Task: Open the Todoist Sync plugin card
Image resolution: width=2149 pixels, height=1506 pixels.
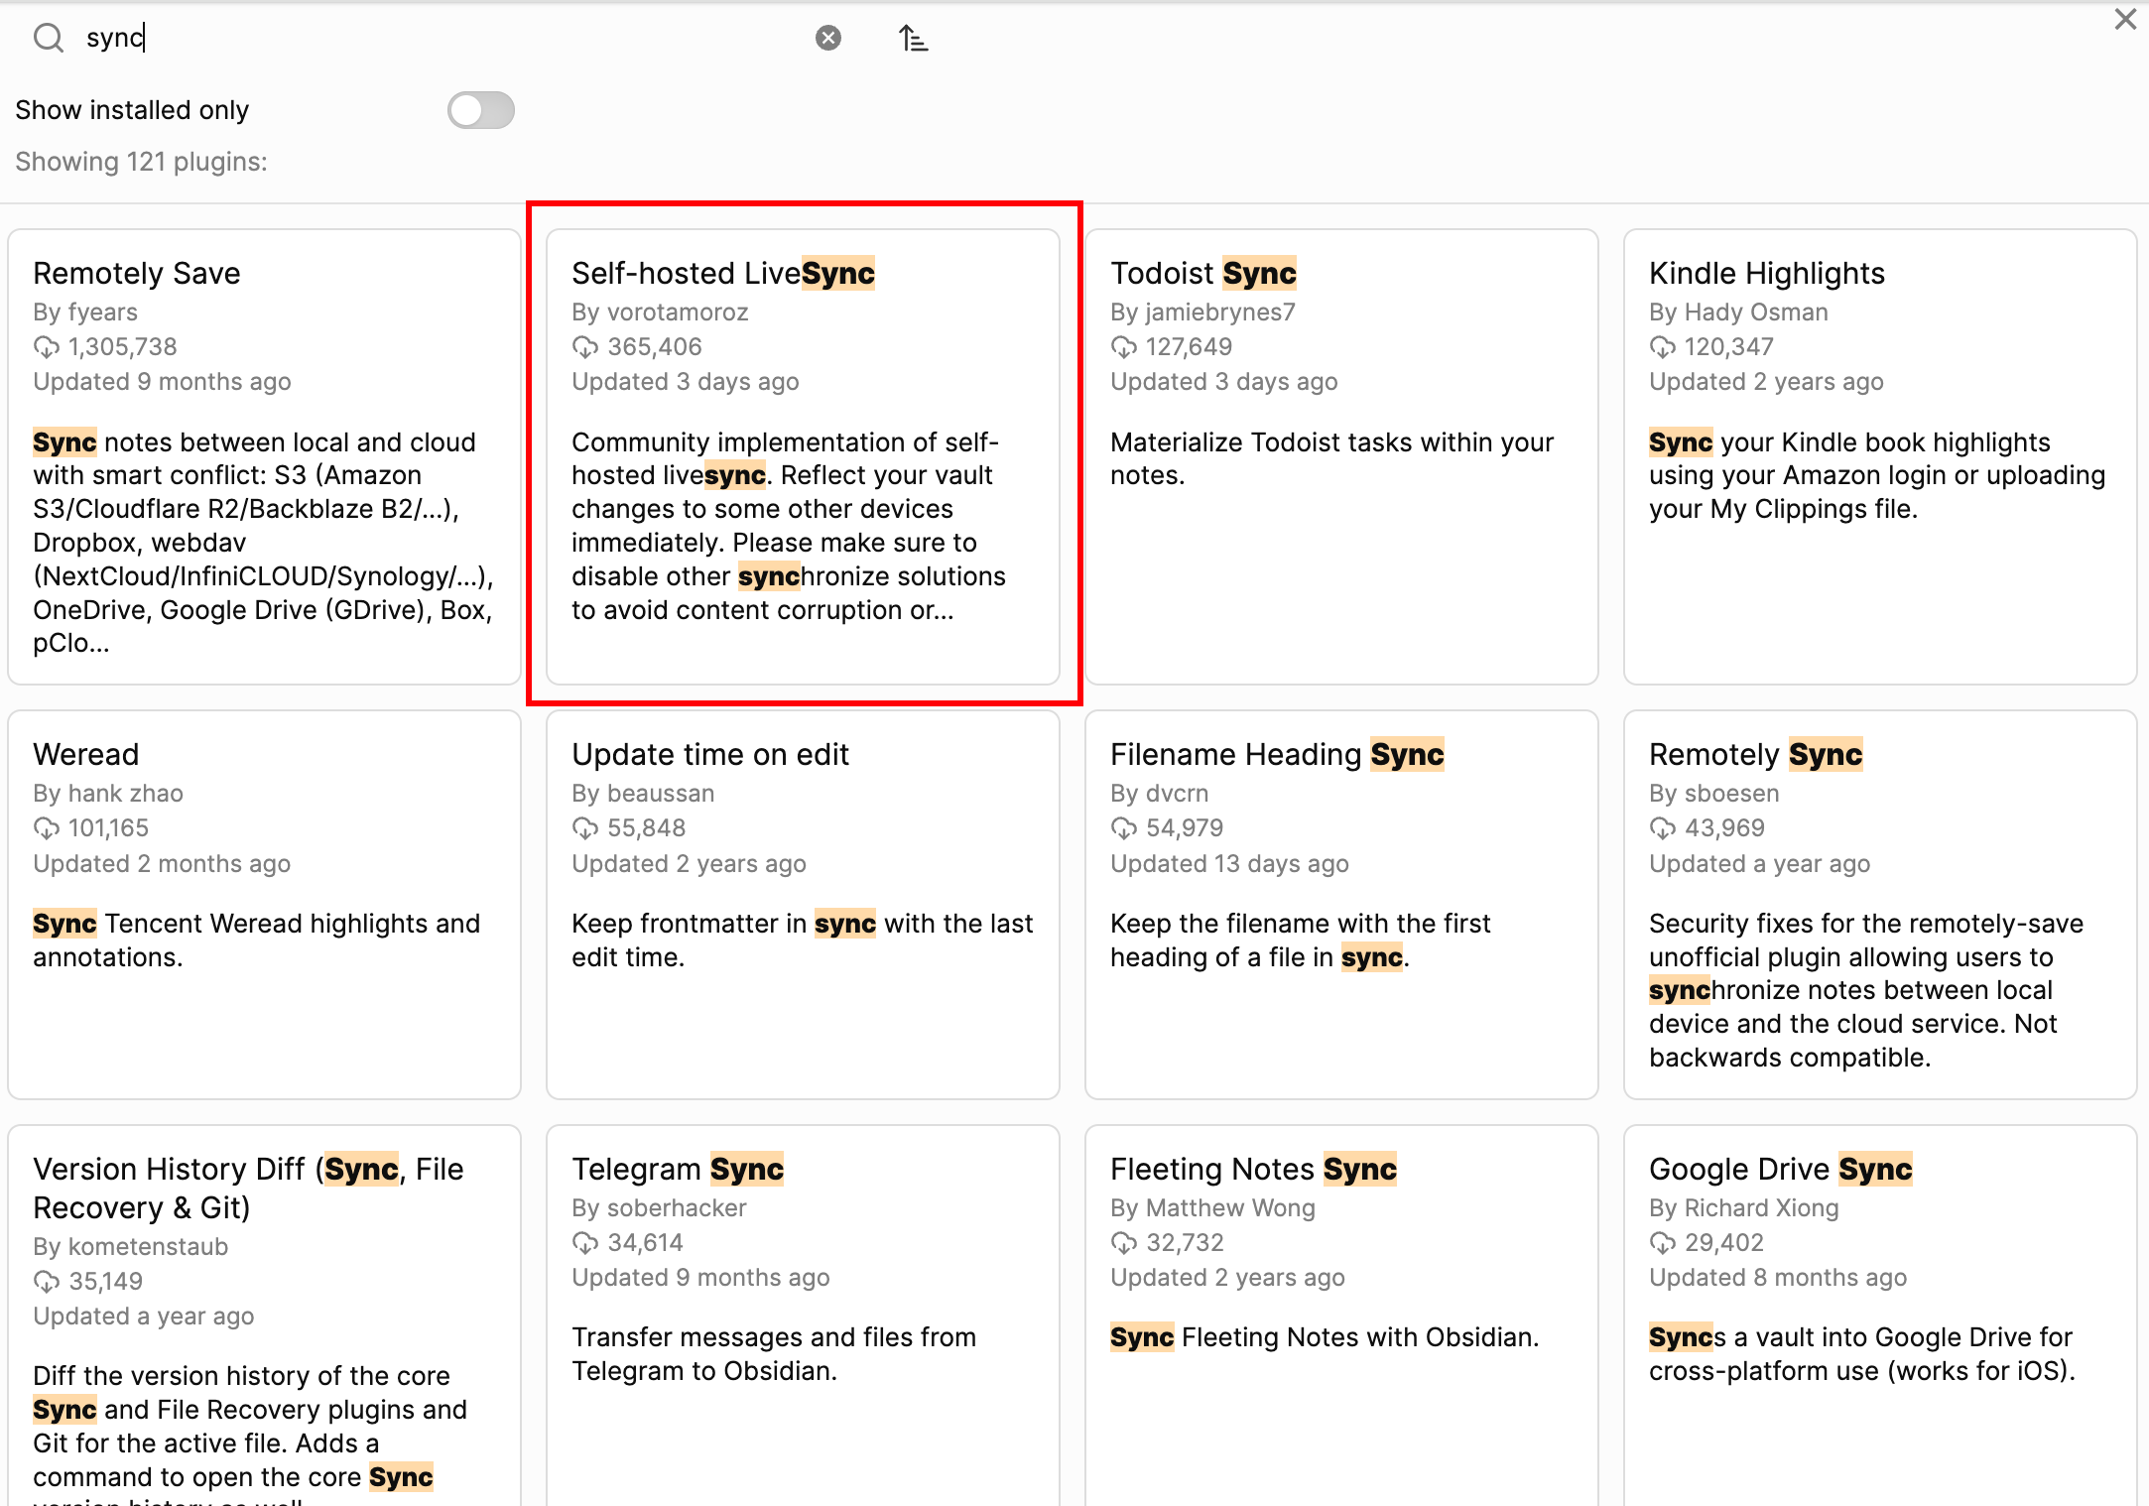Action: pos(1341,456)
